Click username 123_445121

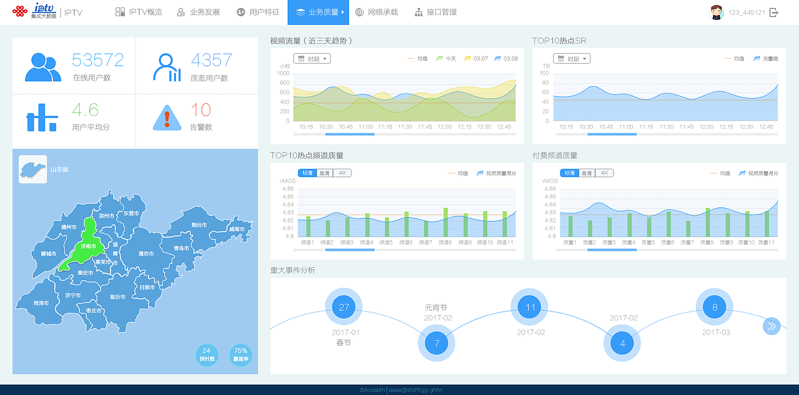[747, 12]
